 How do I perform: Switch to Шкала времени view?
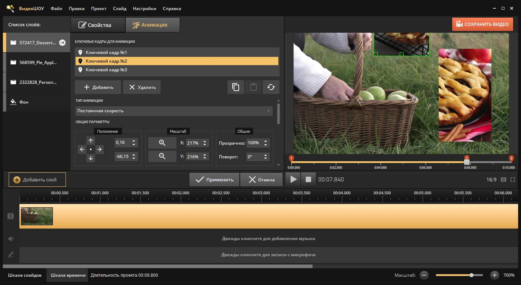68,275
